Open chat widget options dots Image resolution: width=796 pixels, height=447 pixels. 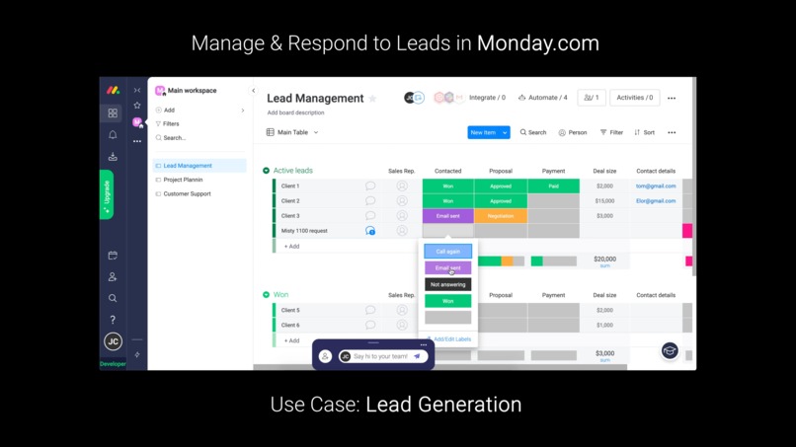coord(424,345)
